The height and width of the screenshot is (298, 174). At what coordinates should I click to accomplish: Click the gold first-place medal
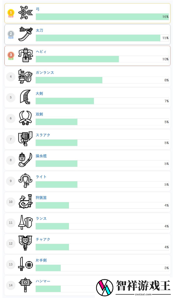pos(11,14)
